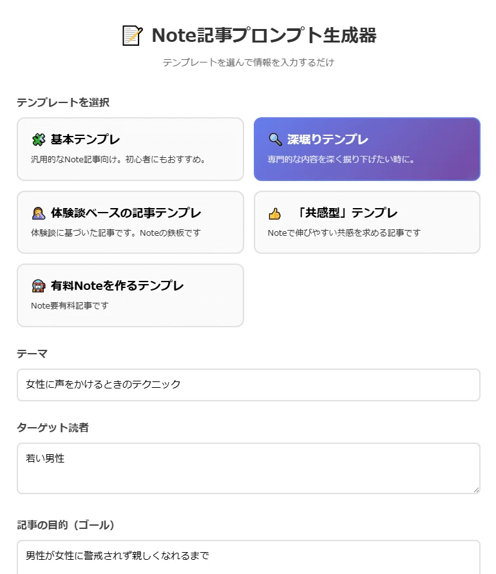
Task: Click the 汎用的なNote記事向け description text
Action: click(x=119, y=160)
